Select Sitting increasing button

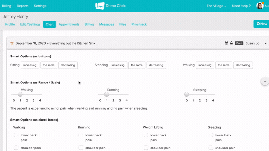coord(30,65)
